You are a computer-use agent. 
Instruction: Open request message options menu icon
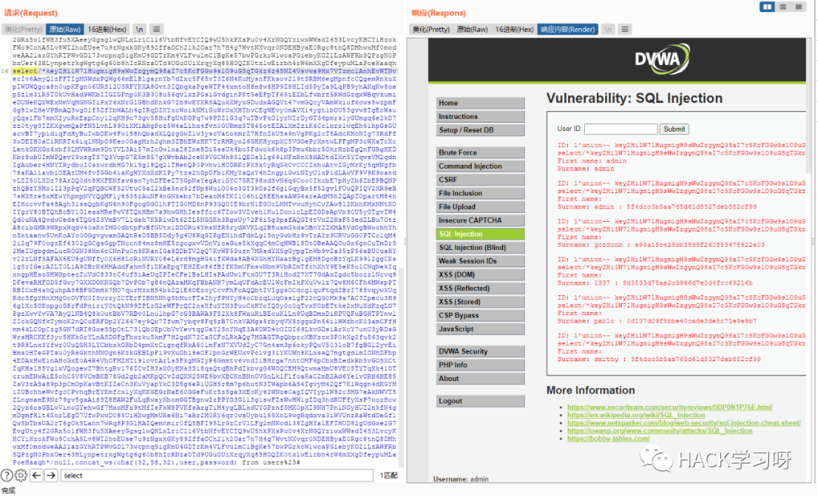click(x=156, y=30)
